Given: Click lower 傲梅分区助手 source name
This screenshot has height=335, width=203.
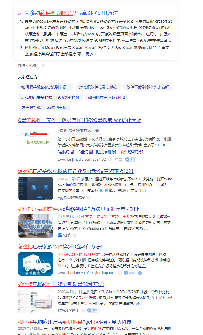Looking at the screenshot, I should click(x=68, y=311).
